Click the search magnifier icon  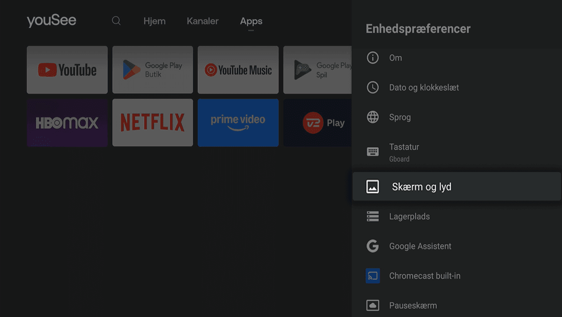tap(116, 21)
